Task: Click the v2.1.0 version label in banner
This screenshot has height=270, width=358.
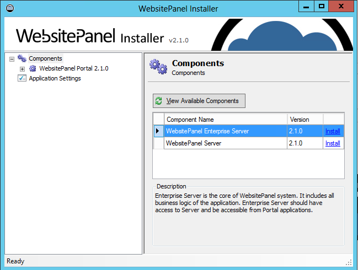Action: coord(179,40)
